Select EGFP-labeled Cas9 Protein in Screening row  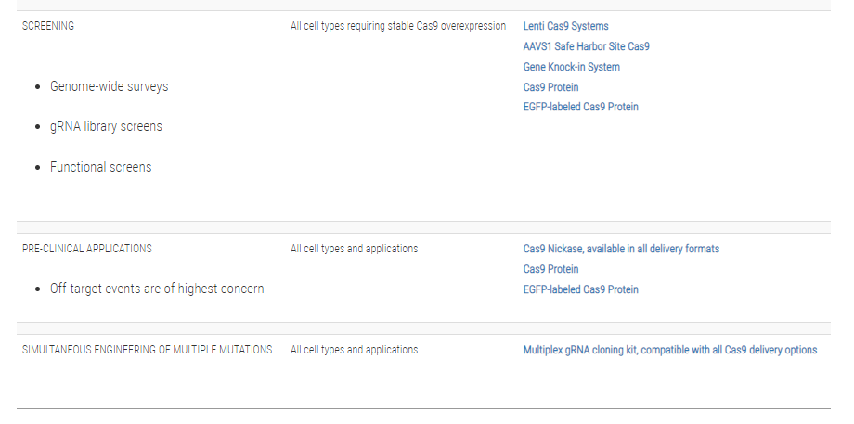[580, 107]
